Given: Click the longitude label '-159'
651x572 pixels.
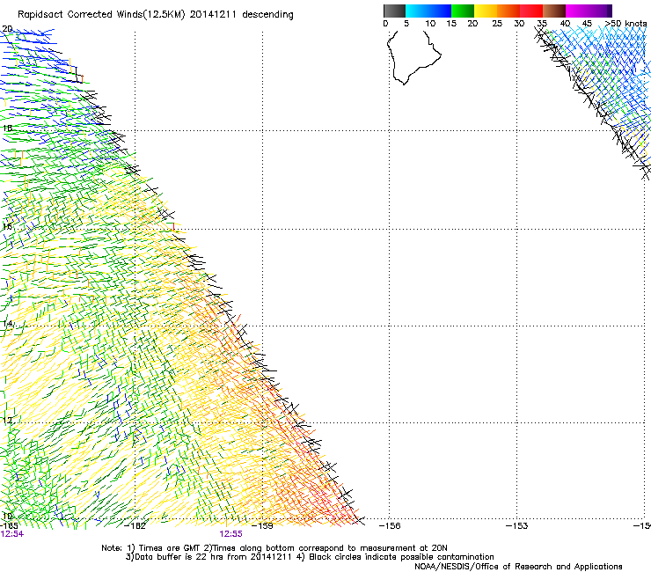Looking at the screenshot, I should pos(262,526).
